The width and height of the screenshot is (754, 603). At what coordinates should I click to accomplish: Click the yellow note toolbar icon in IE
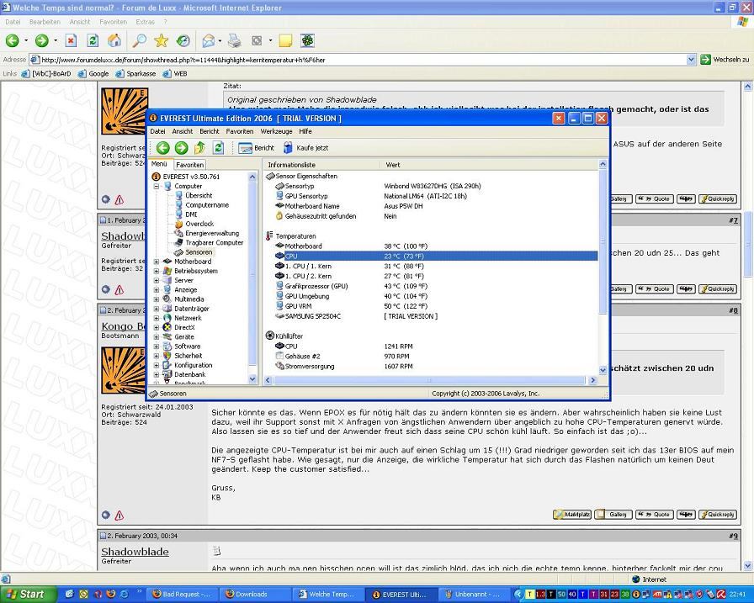point(285,41)
